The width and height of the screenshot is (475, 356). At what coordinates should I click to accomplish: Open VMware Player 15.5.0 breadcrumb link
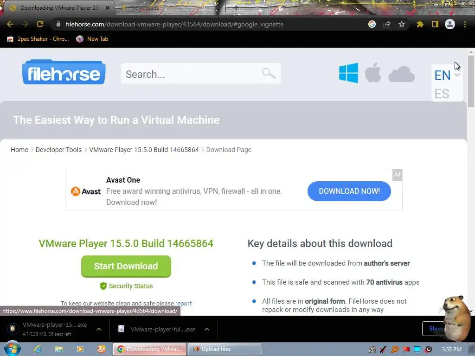pyautogui.click(x=144, y=150)
